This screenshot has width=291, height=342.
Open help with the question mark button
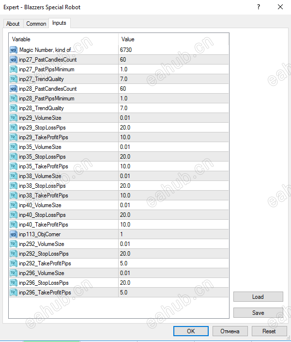pyautogui.click(x=259, y=7)
